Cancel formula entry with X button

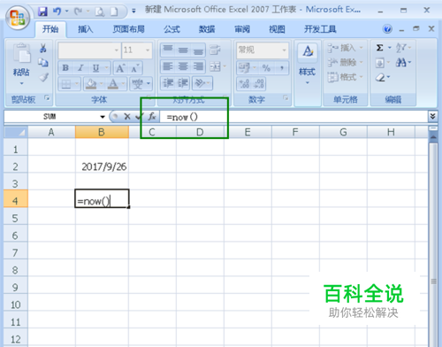[x=127, y=117]
